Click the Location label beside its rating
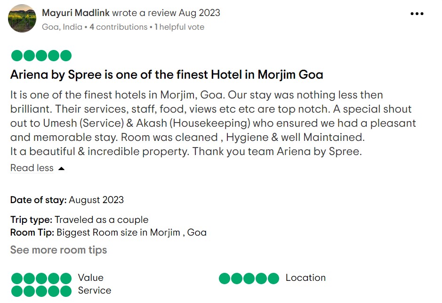Image resolution: width=442 pixels, height=303 pixels. [305, 278]
